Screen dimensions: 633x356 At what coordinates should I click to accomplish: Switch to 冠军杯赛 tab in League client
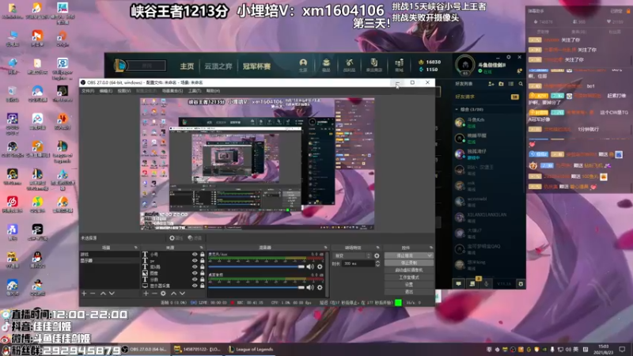click(x=256, y=66)
